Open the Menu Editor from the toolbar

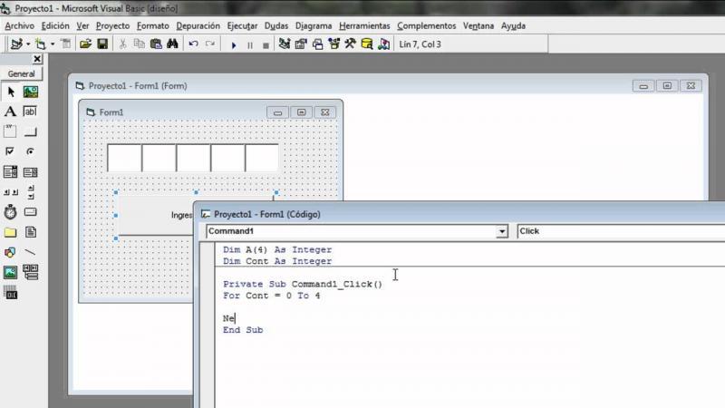pyautogui.click(x=66, y=44)
